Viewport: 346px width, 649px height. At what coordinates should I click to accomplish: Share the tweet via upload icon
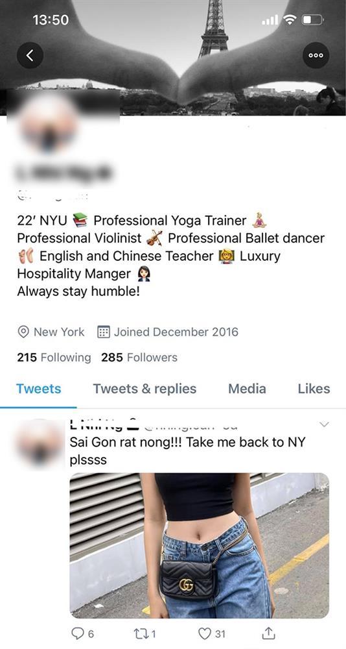(269, 633)
